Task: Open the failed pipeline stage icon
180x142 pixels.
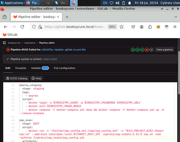Action: tap(147, 50)
